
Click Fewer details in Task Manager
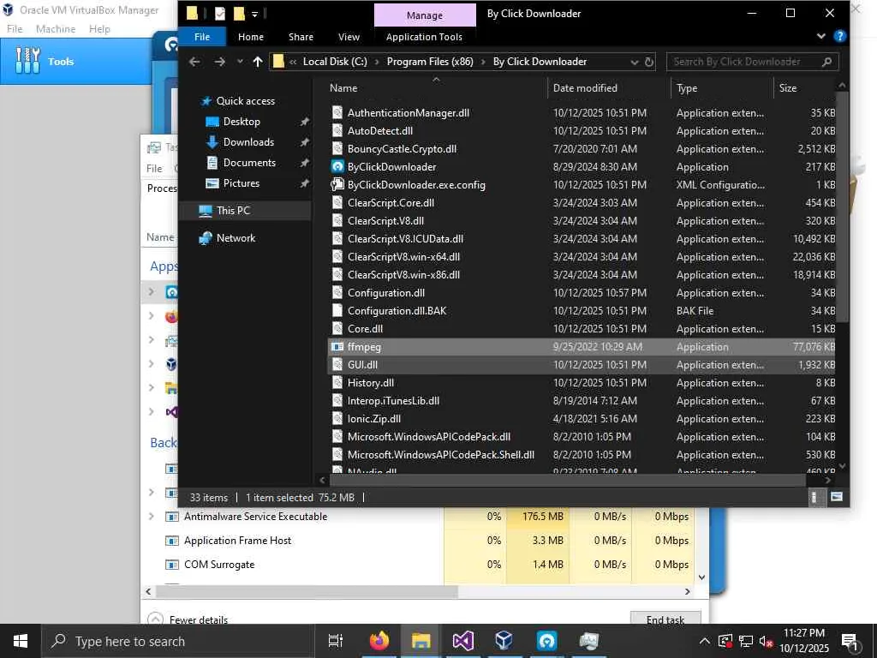tap(198, 619)
